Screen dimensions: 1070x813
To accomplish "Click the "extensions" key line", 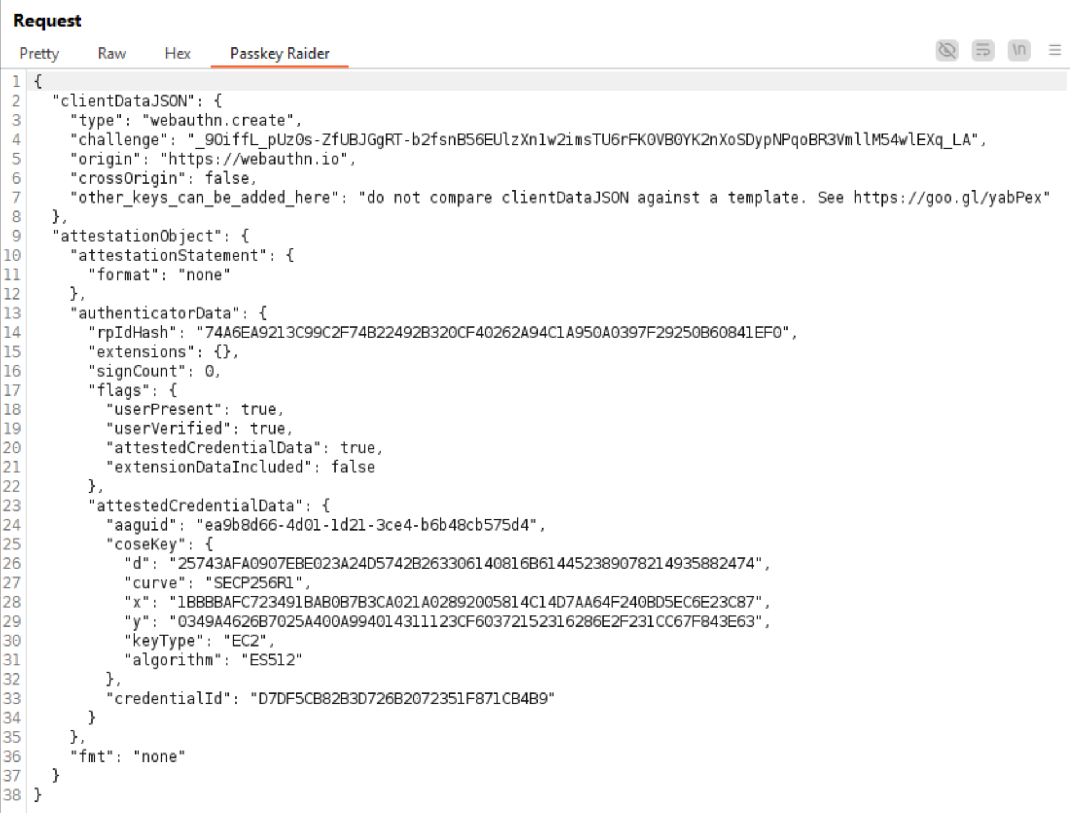I will coord(163,352).
